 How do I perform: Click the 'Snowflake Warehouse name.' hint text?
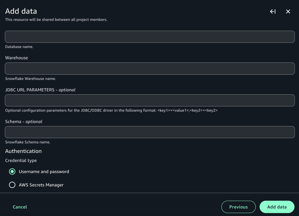(30, 79)
